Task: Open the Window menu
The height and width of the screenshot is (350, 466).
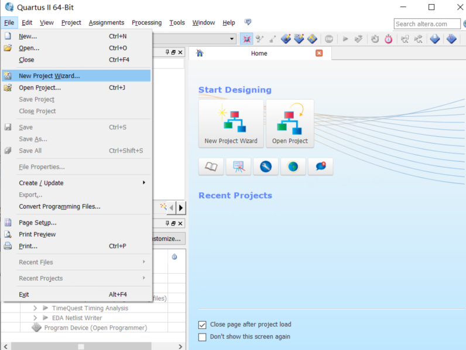Action: coord(204,23)
